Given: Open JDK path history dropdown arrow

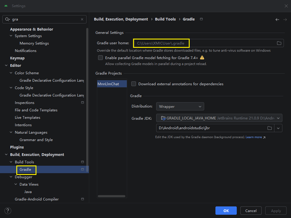Looking at the screenshot, I should click(x=278, y=128).
